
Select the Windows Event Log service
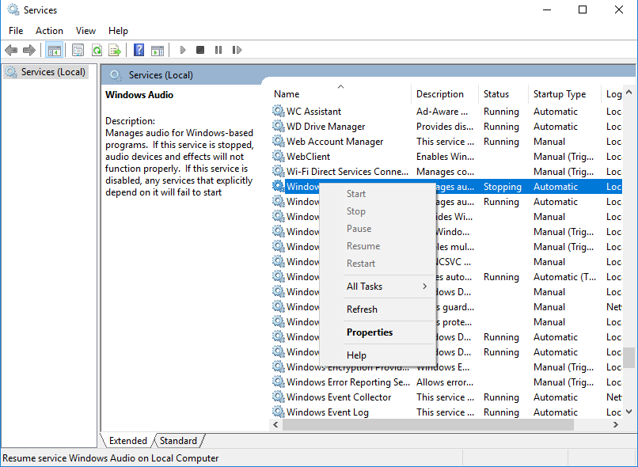point(446,412)
